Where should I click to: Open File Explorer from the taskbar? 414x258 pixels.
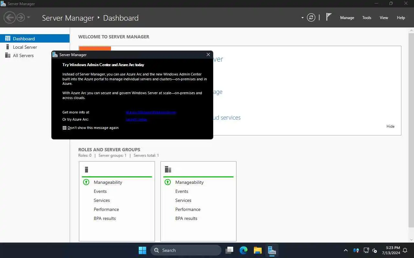258,250
